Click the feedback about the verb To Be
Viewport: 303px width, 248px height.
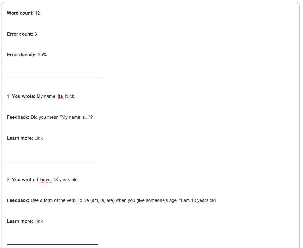coord(124,200)
